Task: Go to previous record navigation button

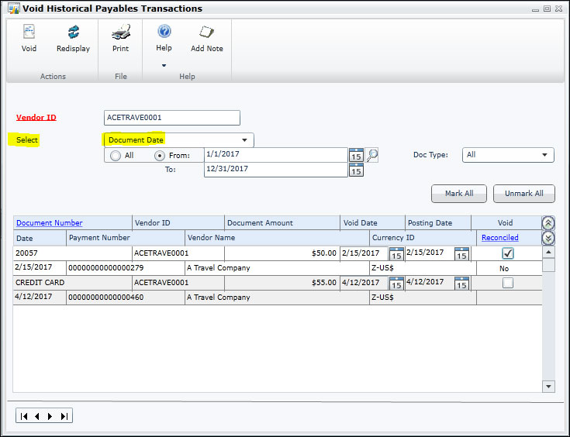Action: 36,416
